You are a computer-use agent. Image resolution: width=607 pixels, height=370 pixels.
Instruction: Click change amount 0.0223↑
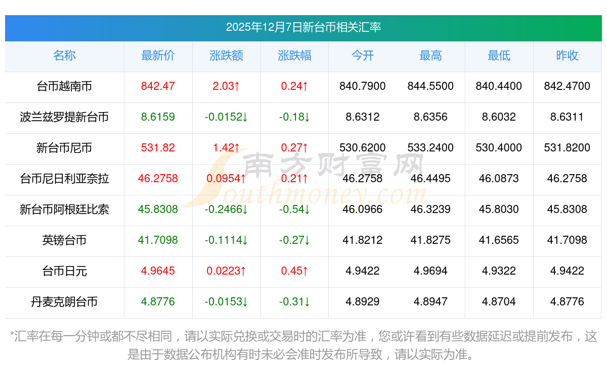[226, 271]
